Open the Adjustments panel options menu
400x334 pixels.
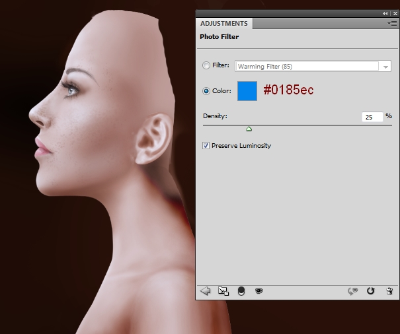tap(391, 23)
